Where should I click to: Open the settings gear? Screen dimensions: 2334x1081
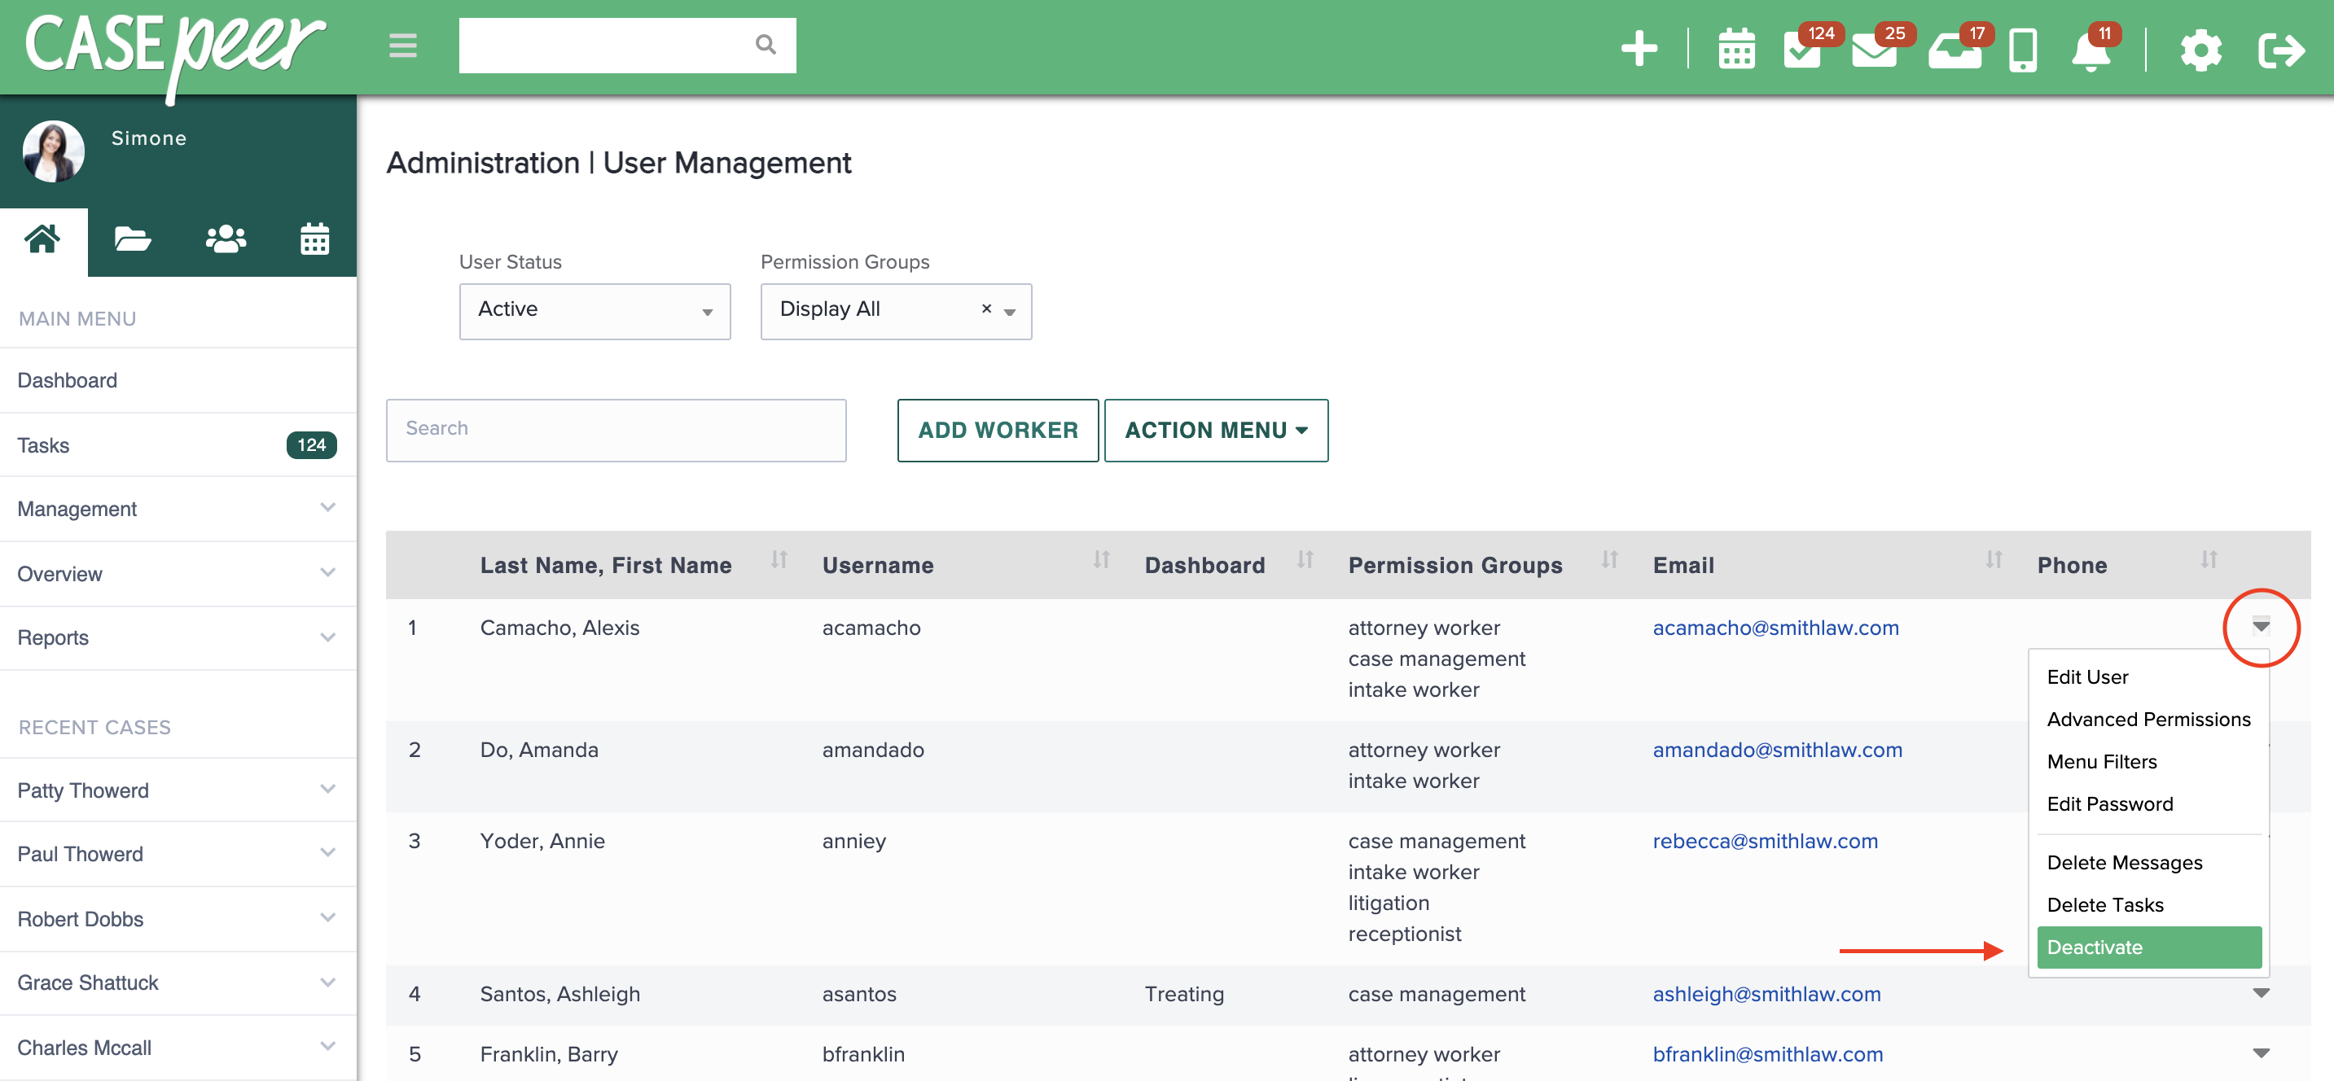coord(2200,51)
